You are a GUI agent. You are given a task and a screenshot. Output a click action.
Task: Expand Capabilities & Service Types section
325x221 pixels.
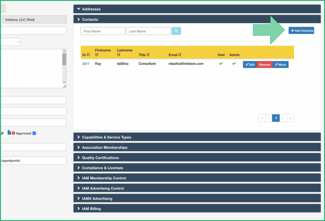(197, 137)
